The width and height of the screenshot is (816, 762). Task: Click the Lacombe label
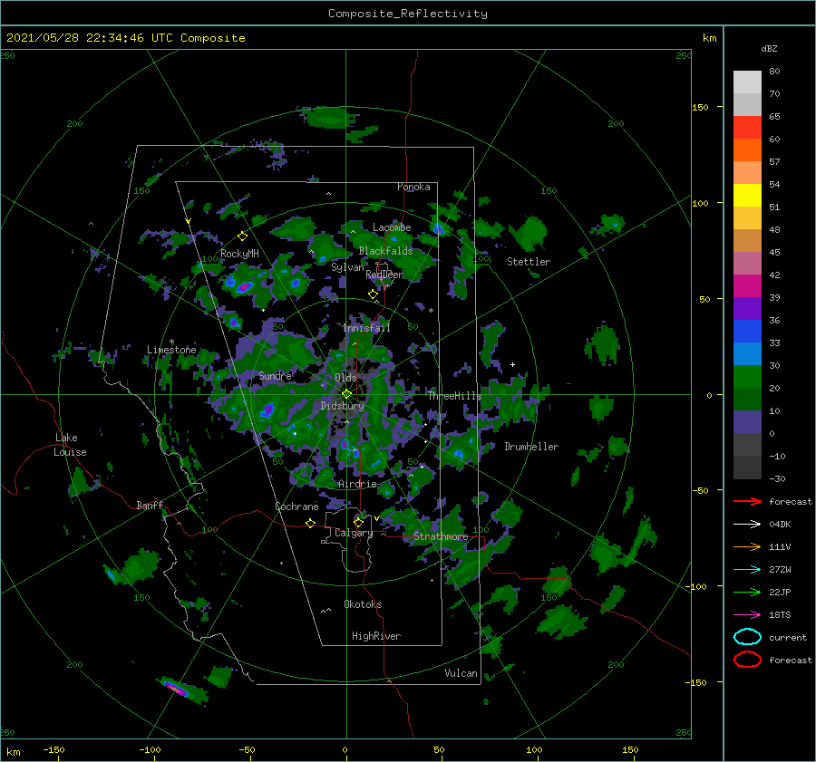392,227
